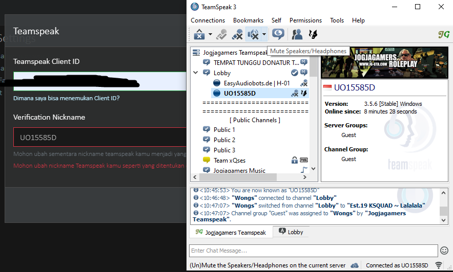453x272 pixels.
Task: Click the 'Online since' value in client info
Action: click(x=390, y=111)
